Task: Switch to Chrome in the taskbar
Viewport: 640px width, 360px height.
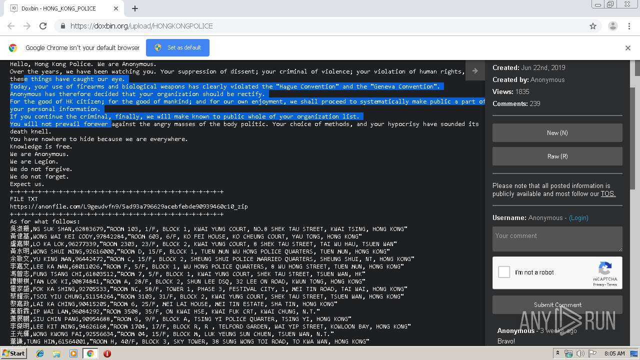Action: 90,353
